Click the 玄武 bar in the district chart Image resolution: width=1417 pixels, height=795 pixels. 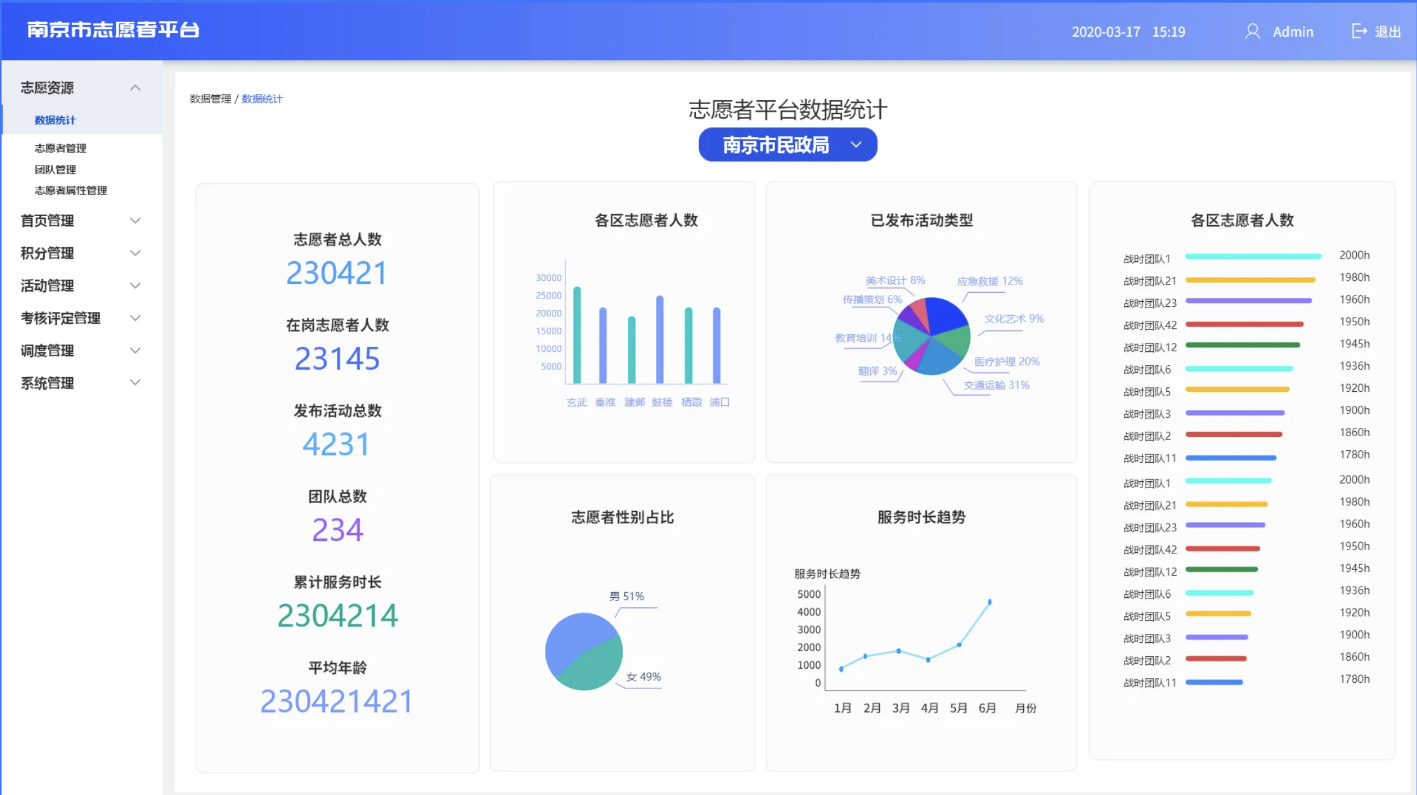point(577,335)
